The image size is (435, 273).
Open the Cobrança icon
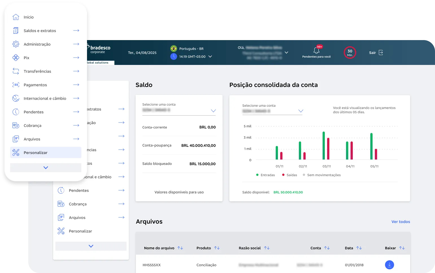point(16,125)
